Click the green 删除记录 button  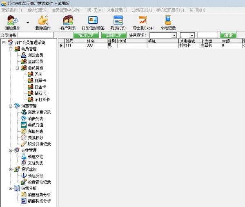click(x=114, y=35)
